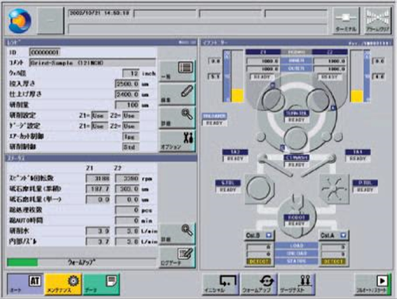Toggle the Z1 grinding setting Use field
Image resolution: width=397 pixels, height=299 pixels.
coord(99,116)
